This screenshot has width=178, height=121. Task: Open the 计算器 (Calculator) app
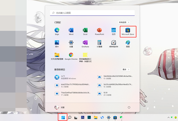(99, 44)
